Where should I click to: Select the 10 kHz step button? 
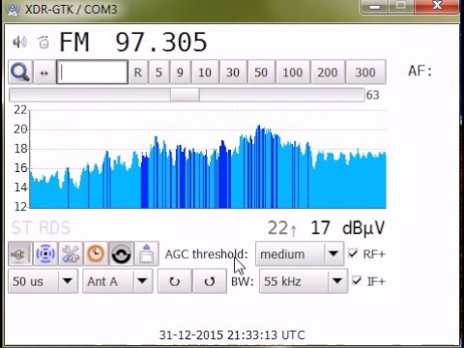(x=205, y=72)
